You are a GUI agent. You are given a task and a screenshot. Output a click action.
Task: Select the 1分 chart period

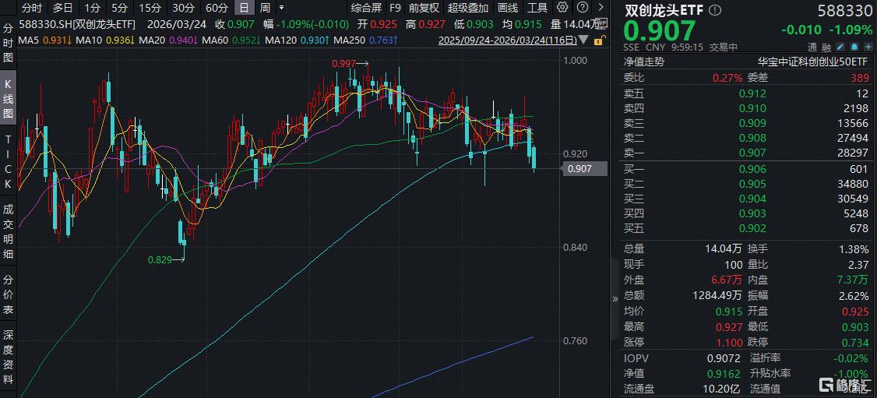tap(92, 8)
